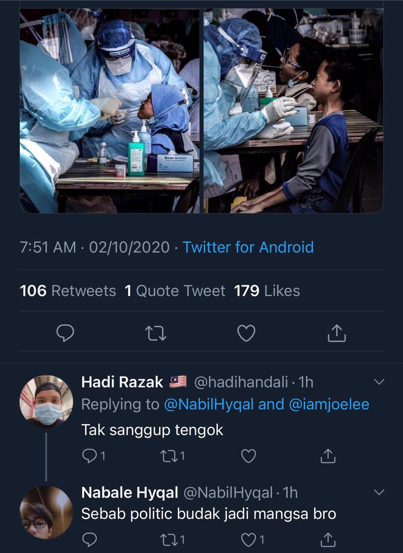The image size is (403, 553).
Task: Open the left photo of the tweet
Action: click(x=110, y=111)
